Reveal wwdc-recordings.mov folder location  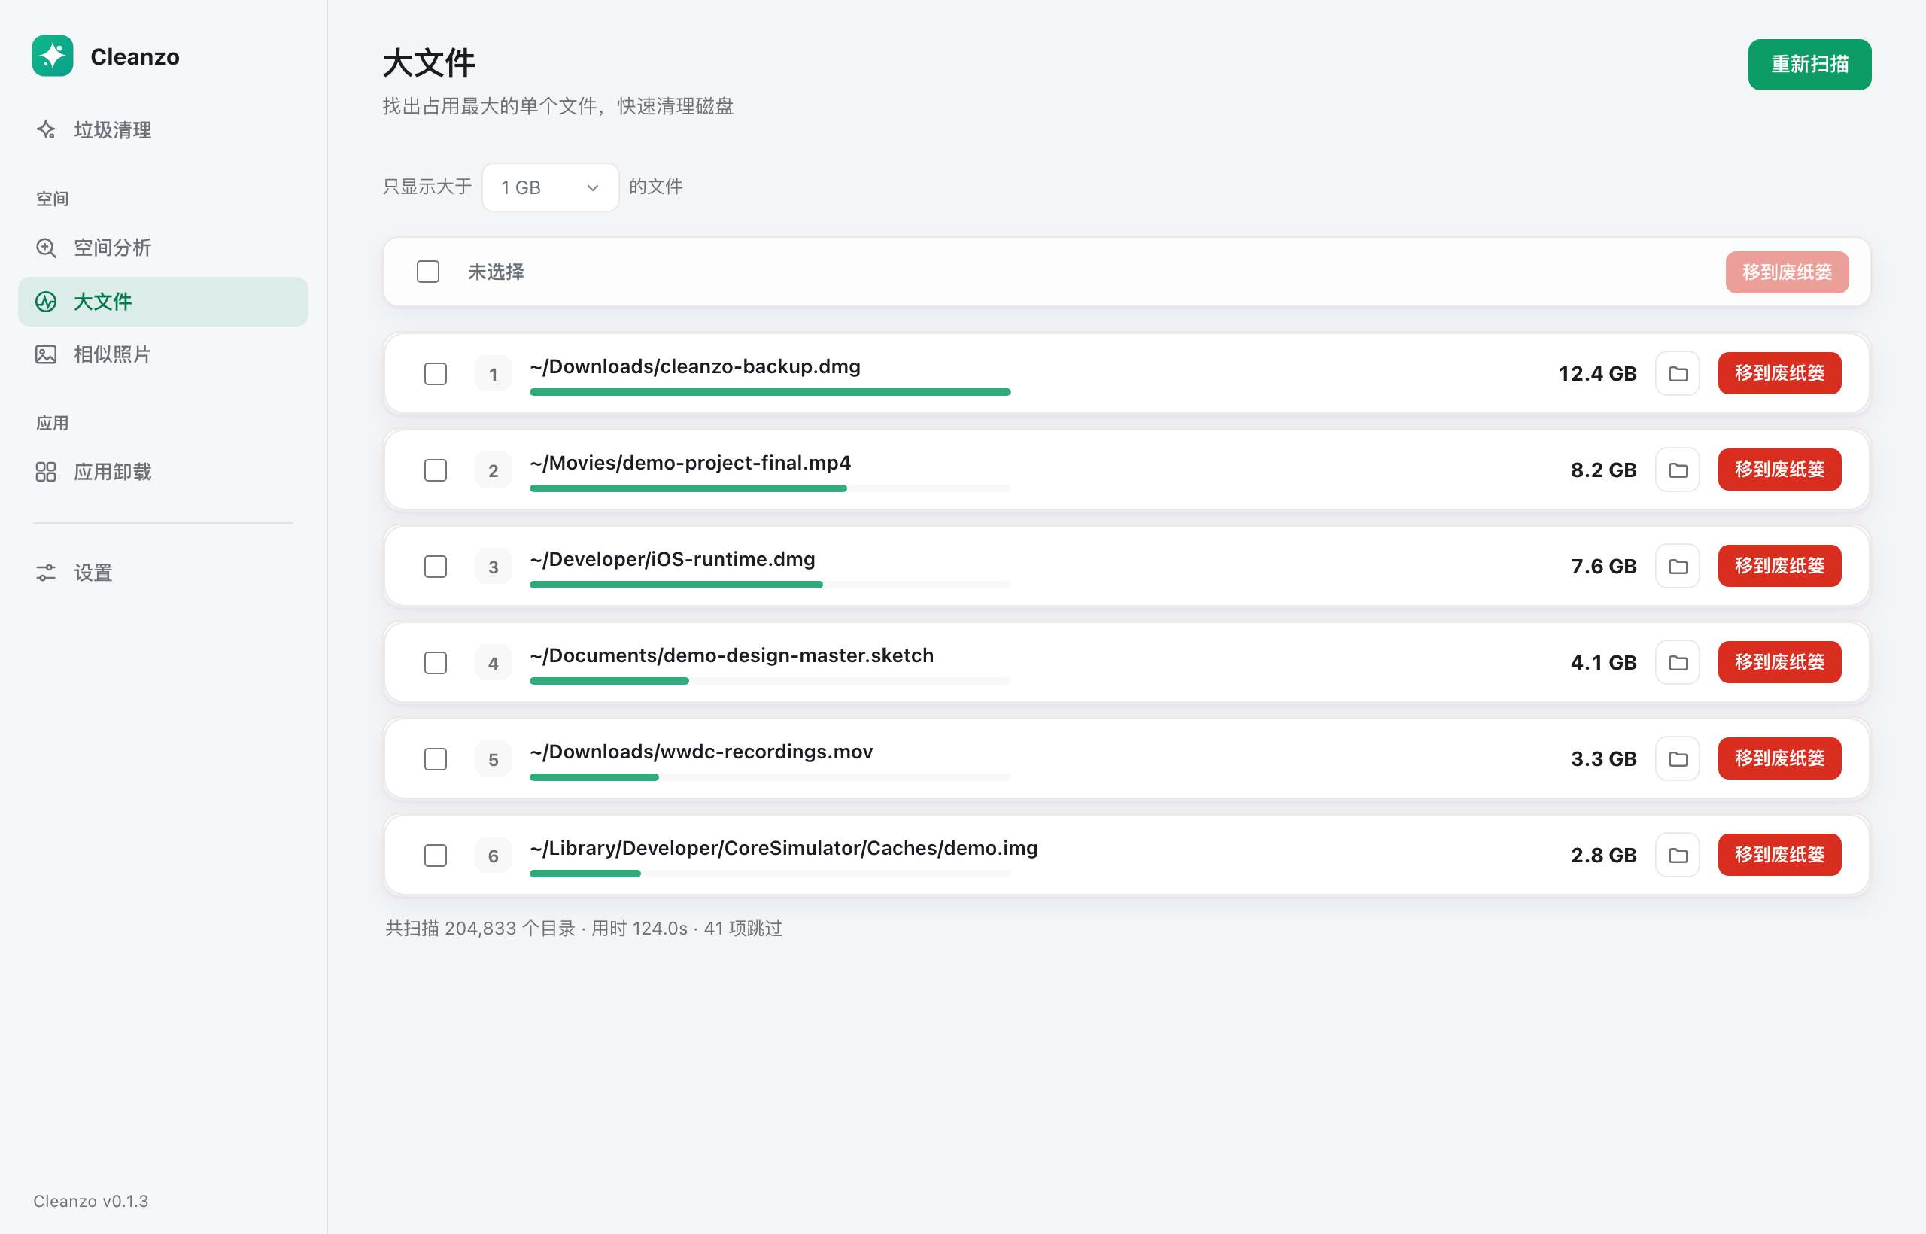(1678, 758)
